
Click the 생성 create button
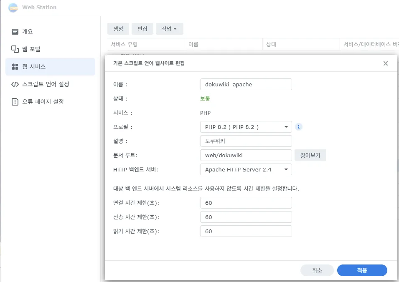[118, 29]
